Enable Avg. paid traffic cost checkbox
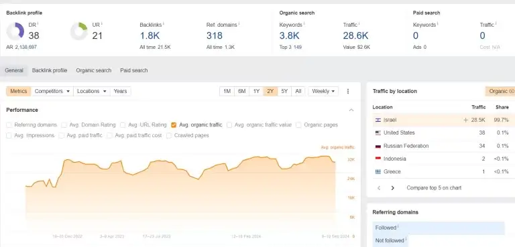This screenshot has width=515, height=247. 109,135
